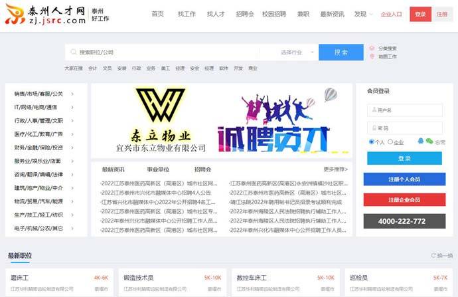
Task: Click the 文员 hot search tag
Action: click(107, 68)
